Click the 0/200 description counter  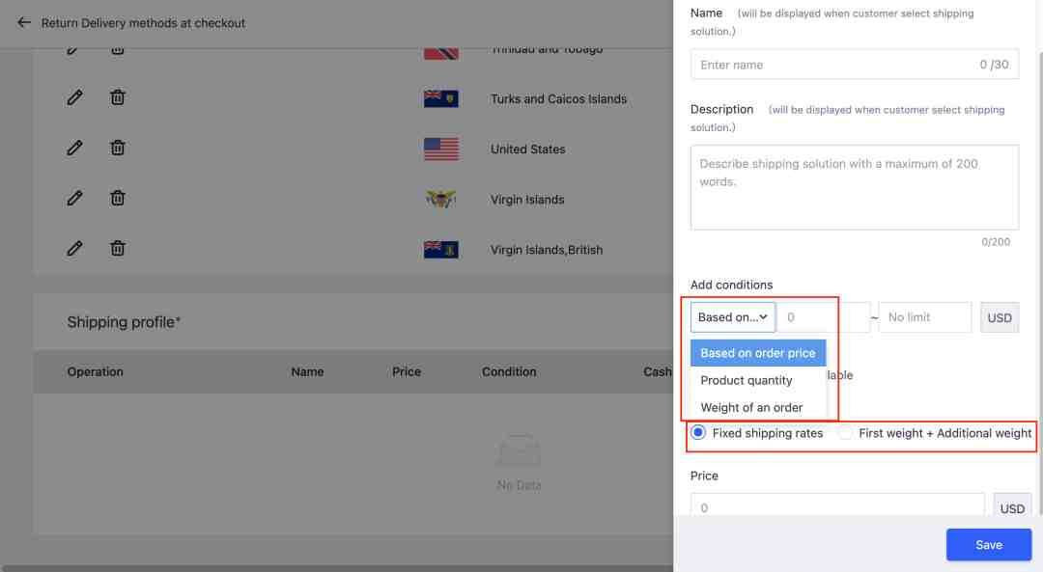pyautogui.click(x=995, y=242)
